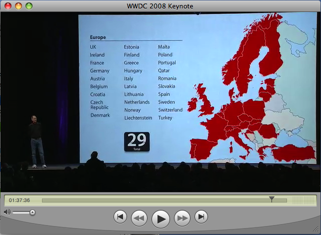Click the presenter standing on stage

point(37,141)
